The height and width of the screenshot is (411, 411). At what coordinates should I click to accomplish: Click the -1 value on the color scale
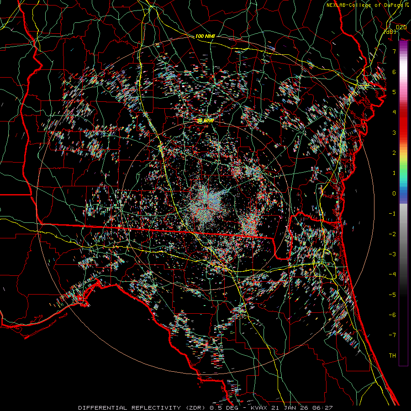[x=392, y=214]
